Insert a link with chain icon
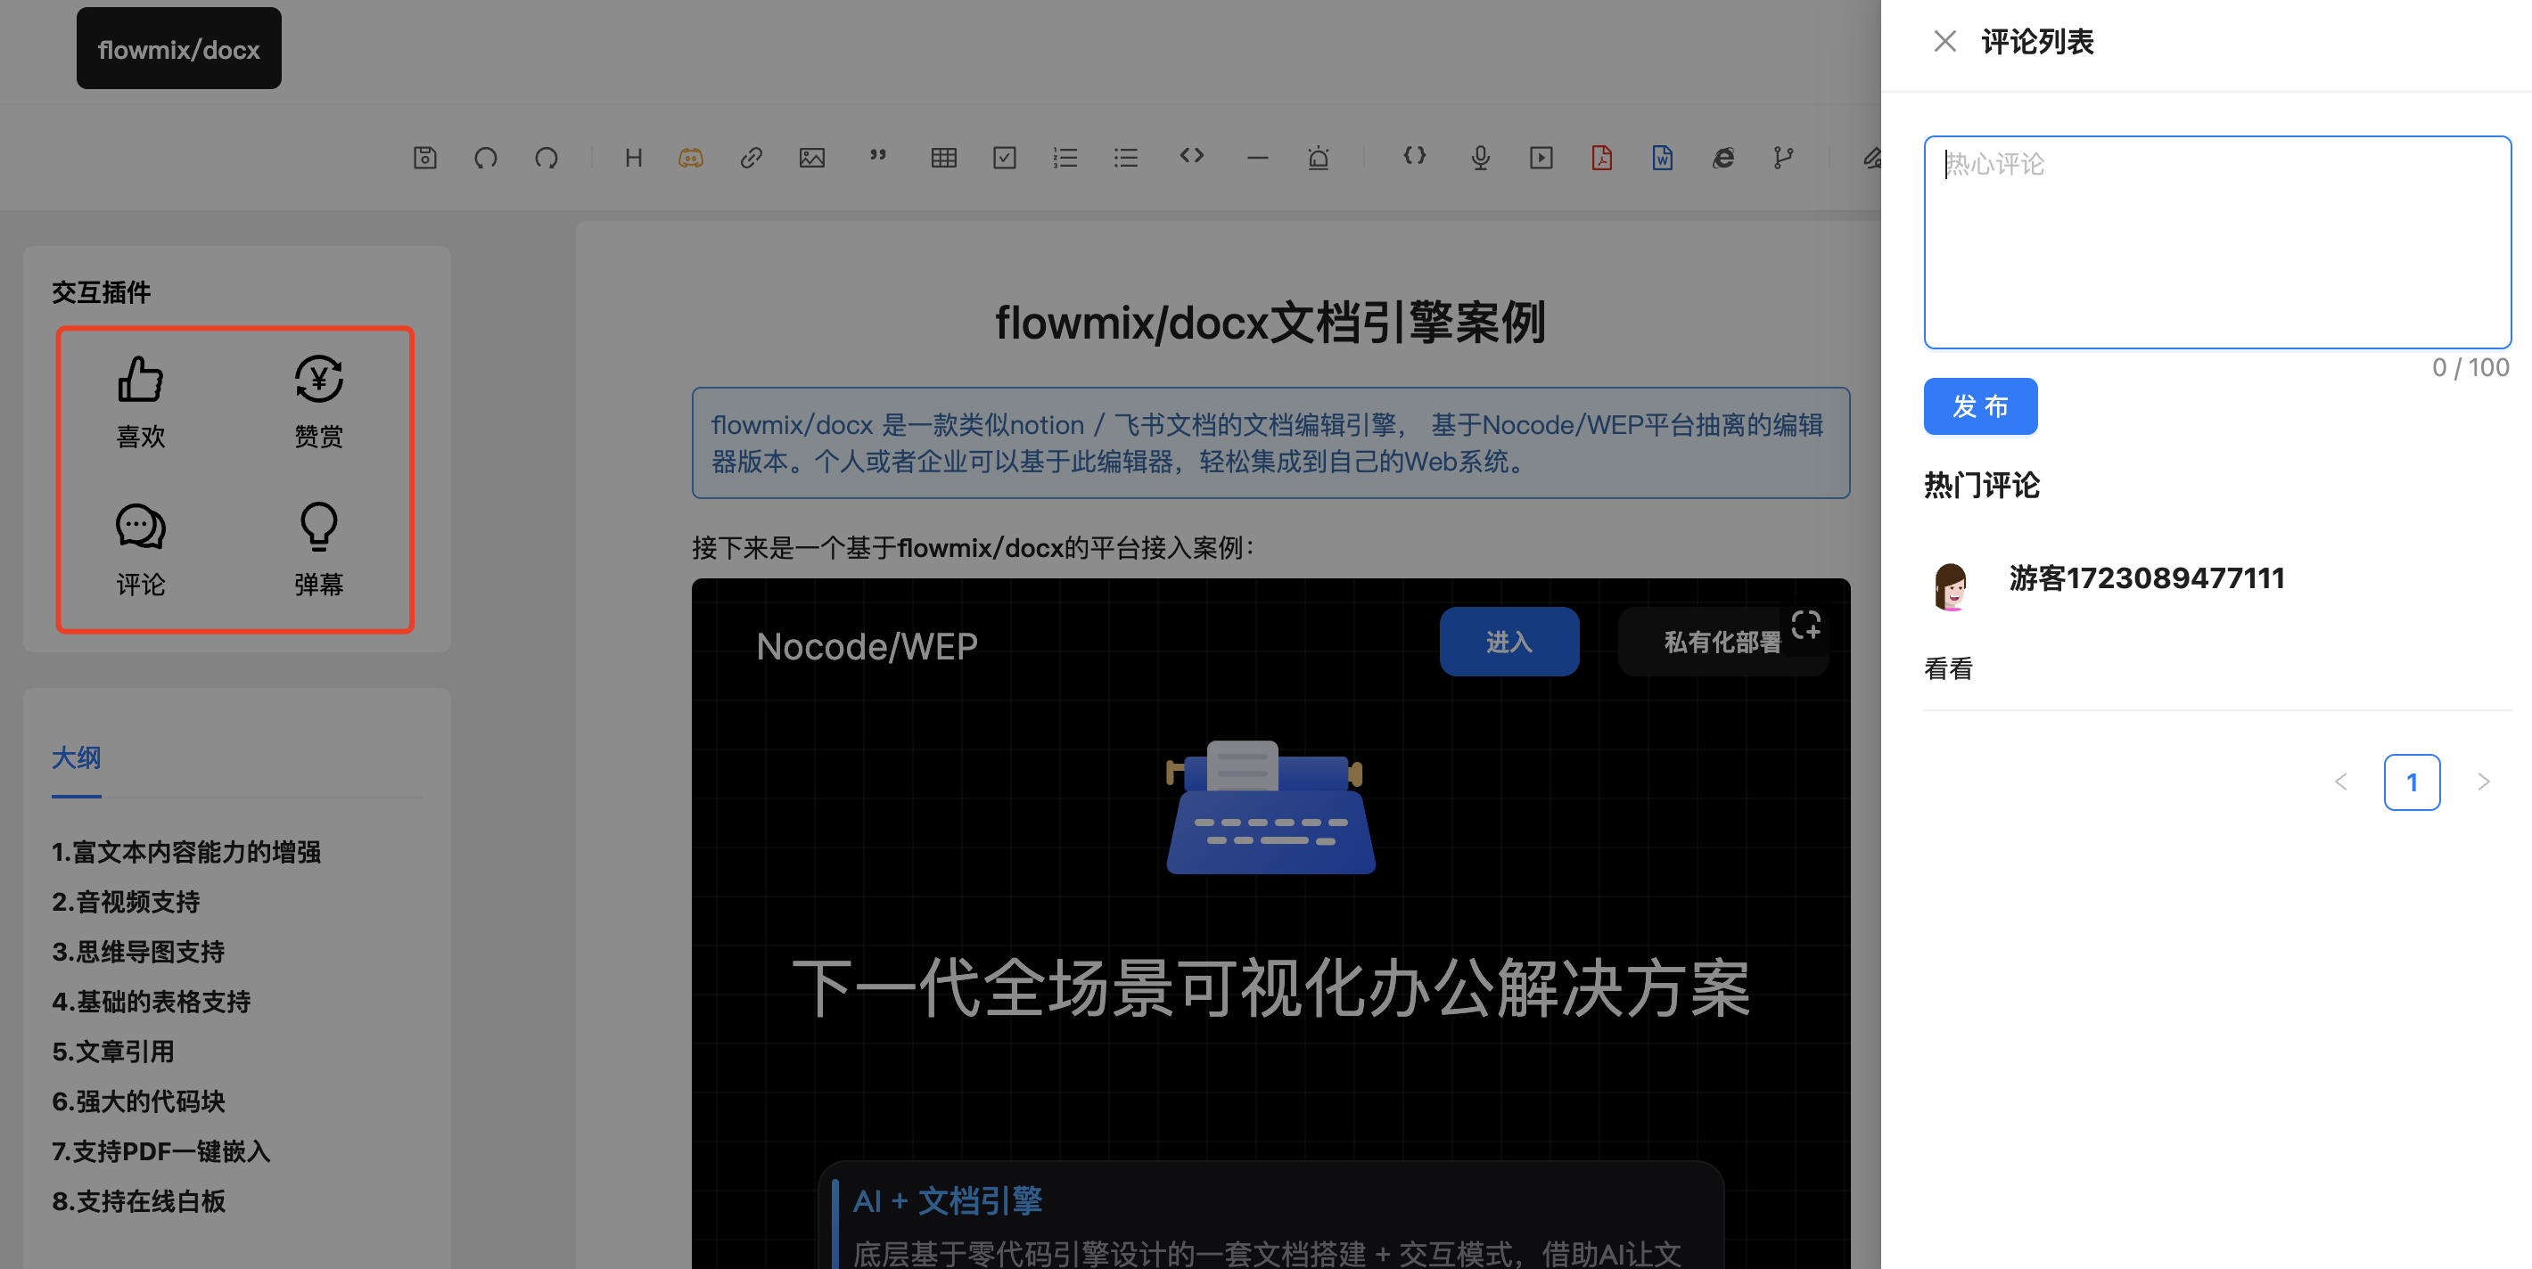The width and height of the screenshot is (2532, 1269). [752, 157]
